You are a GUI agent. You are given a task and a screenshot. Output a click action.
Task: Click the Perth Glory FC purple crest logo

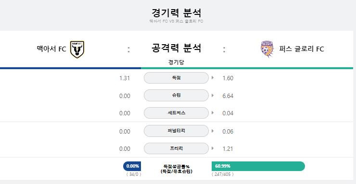click(267, 49)
